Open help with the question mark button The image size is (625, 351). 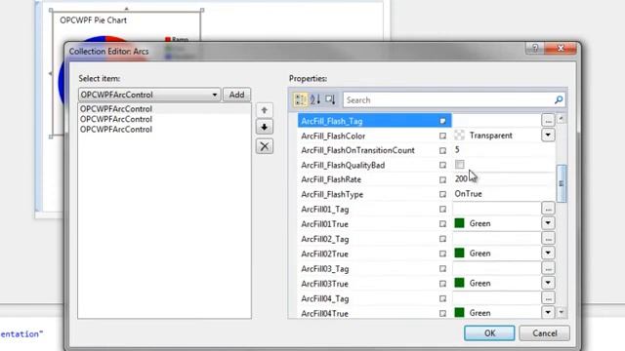pyautogui.click(x=535, y=48)
